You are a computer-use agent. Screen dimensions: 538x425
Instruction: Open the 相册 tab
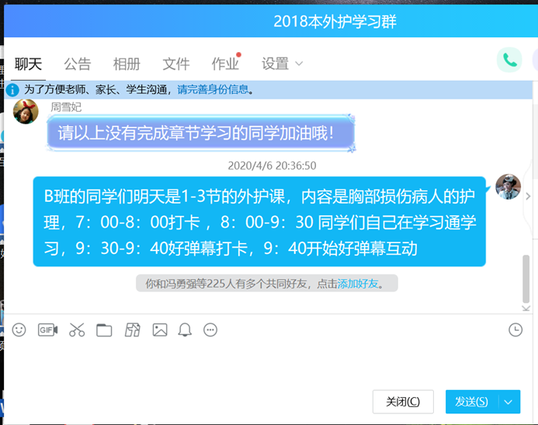click(127, 64)
